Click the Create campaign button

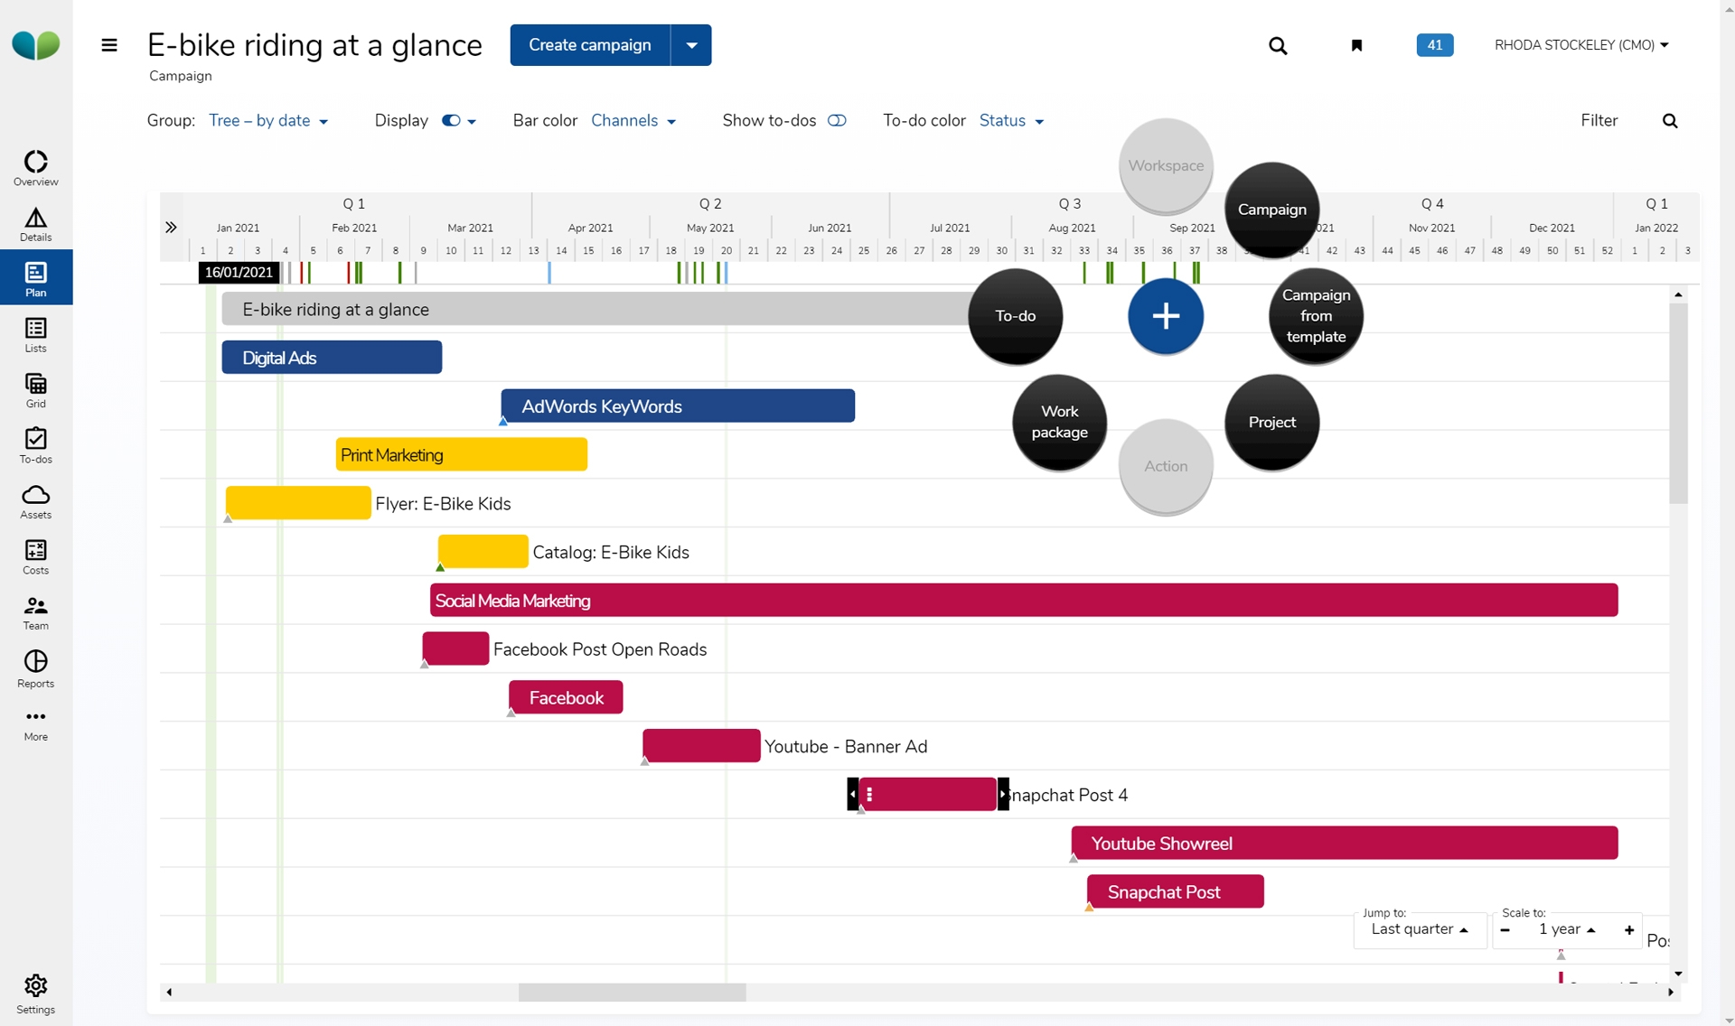click(589, 45)
